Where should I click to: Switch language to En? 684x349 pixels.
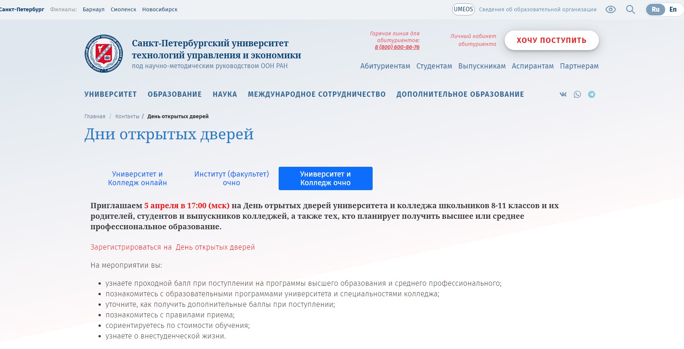tap(673, 10)
